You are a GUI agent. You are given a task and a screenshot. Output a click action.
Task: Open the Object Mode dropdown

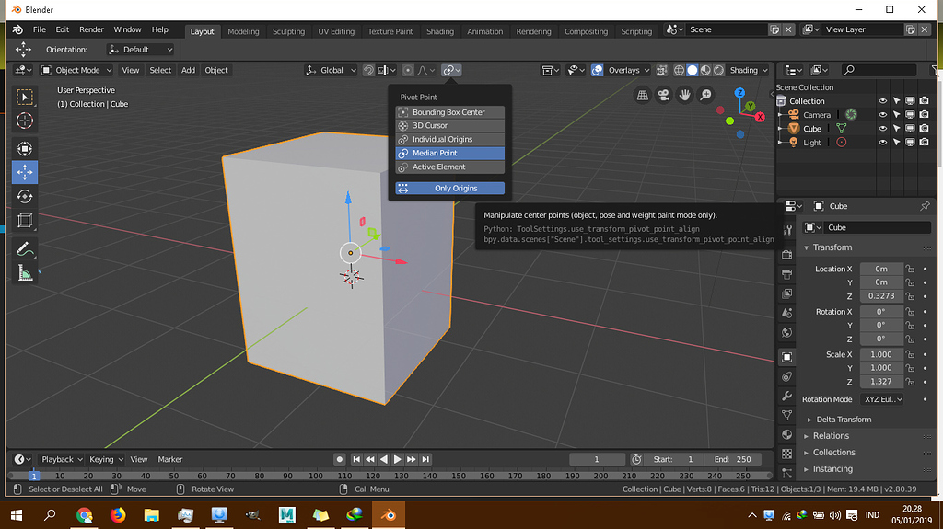point(76,70)
